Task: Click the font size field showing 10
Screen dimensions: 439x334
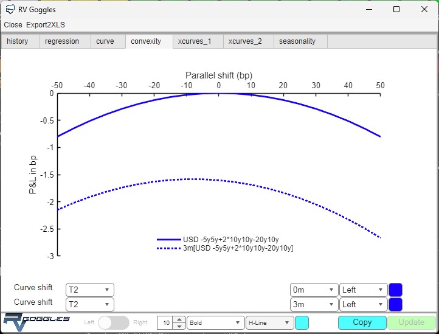Action: tap(165, 323)
